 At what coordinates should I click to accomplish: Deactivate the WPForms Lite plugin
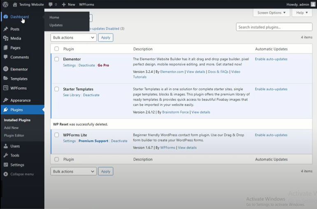coord(119,141)
